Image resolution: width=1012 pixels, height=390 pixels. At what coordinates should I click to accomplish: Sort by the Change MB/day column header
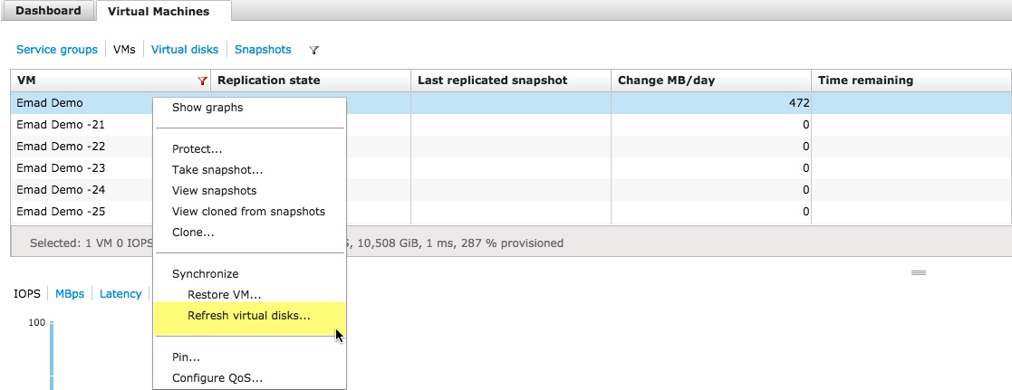pos(666,81)
